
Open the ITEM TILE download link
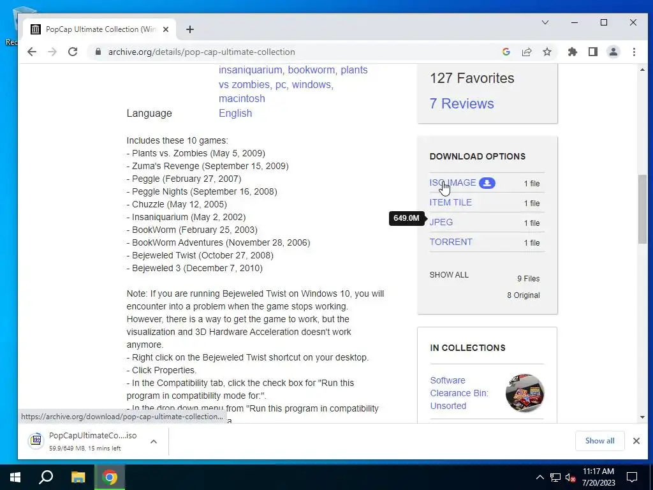click(451, 202)
